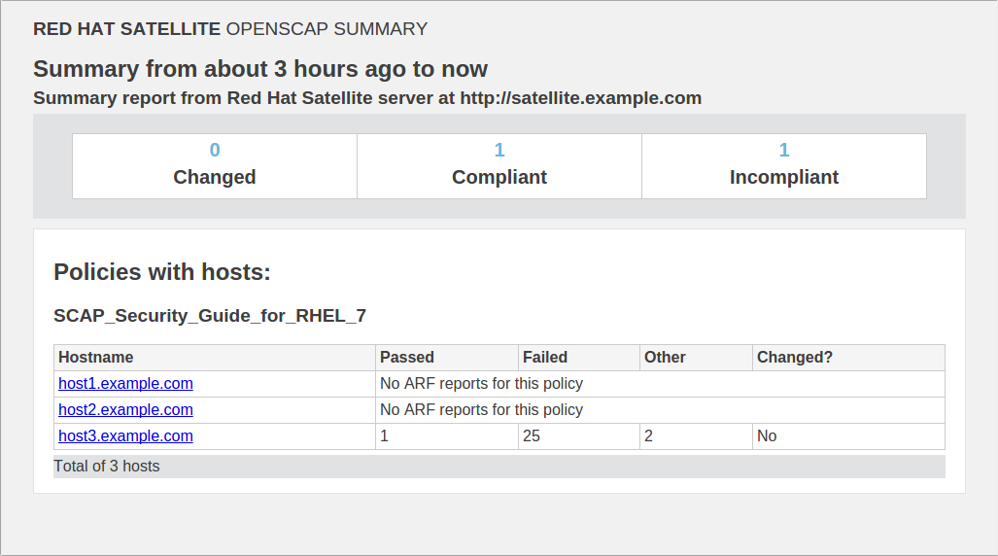The height and width of the screenshot is (556, 998).
Task: Click the 'Total of 3 hosts' footer
Action: tap(107, 467)
